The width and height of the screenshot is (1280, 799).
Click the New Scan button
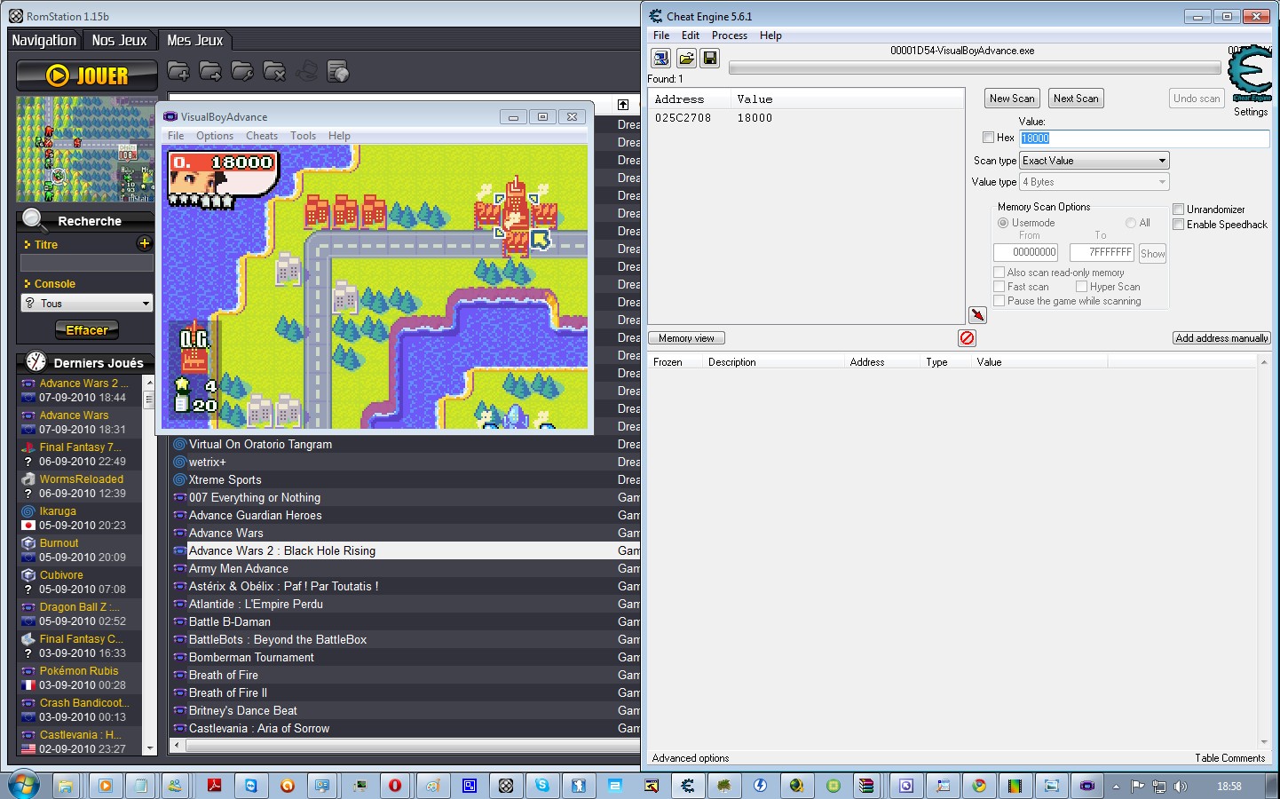[x=1012, y=99]
